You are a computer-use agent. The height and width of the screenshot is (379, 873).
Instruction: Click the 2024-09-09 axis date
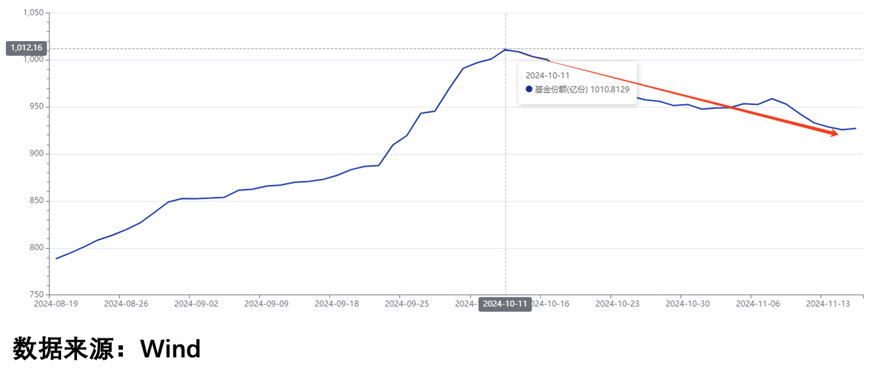(266, 303)
